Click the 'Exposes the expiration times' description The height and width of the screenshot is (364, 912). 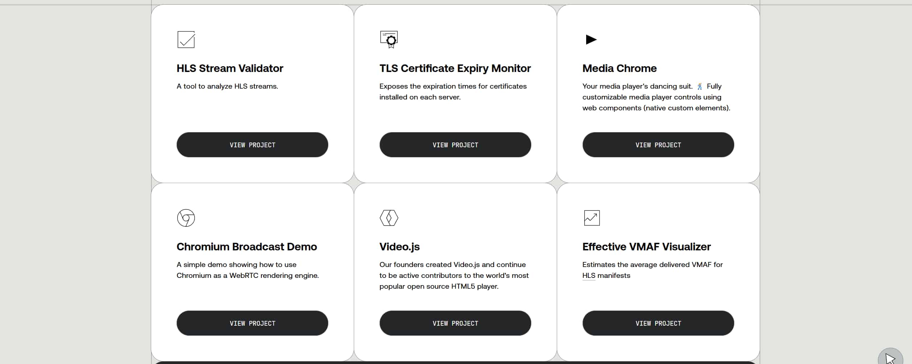(453, 92)
